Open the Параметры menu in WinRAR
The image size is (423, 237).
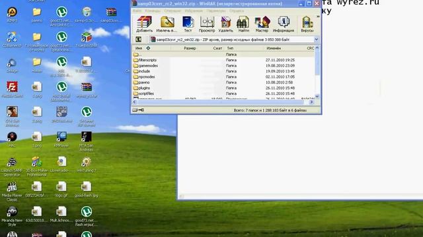[x=216, y=11]
